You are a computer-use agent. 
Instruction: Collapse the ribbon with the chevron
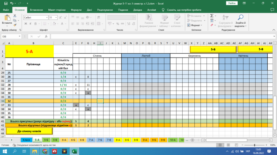(x=273, y=30)
